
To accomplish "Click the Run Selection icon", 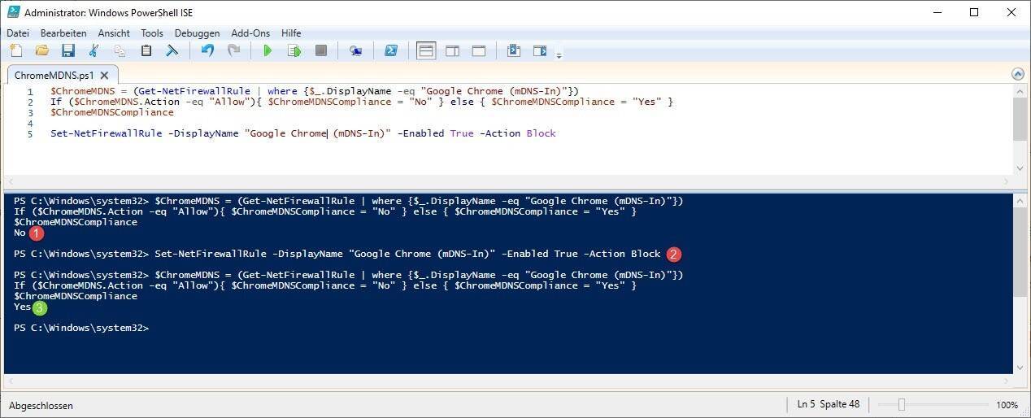I will pyautogui.click(x=294, y=50).
